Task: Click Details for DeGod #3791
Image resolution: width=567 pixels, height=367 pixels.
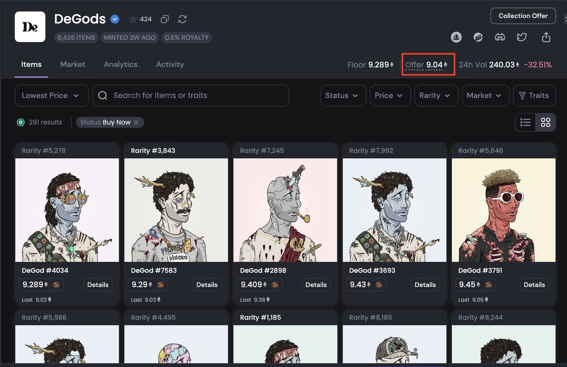Action: point(534,285)
